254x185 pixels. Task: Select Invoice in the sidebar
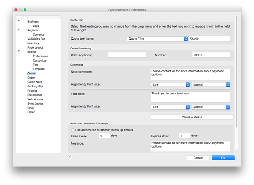(x=32, y=52)
